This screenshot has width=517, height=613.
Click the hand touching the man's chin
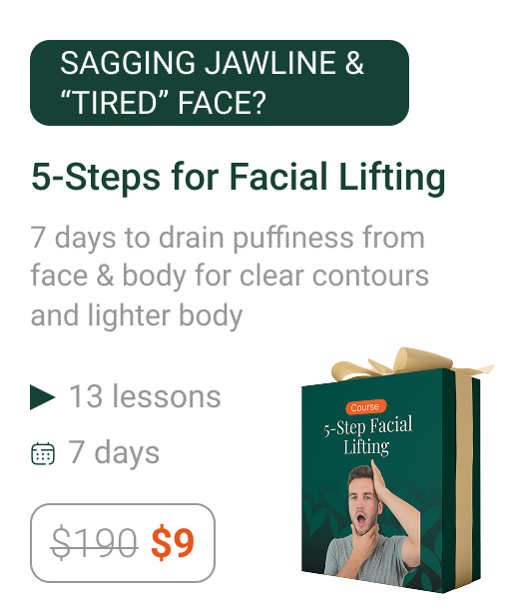[365, 539]
